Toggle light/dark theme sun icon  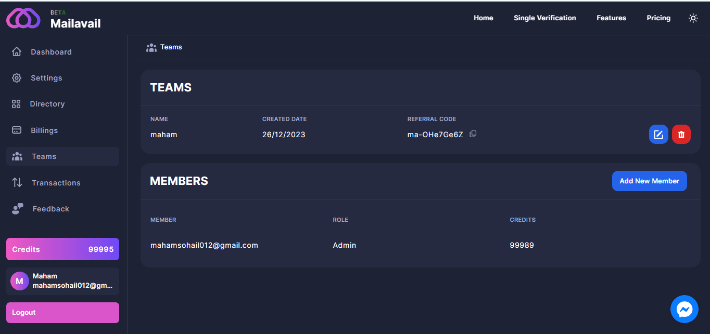tap(693, 18)
